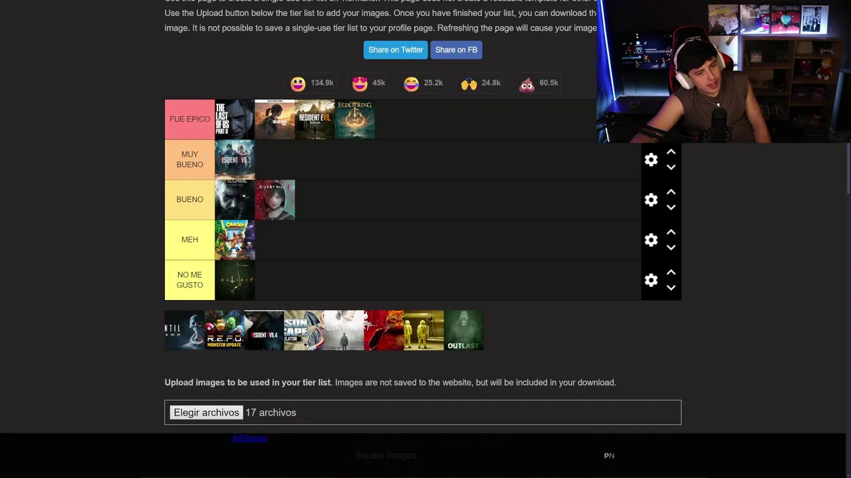Move MUY BUENO tier up with arrow
851x478 pixels.
coord(671,152)
